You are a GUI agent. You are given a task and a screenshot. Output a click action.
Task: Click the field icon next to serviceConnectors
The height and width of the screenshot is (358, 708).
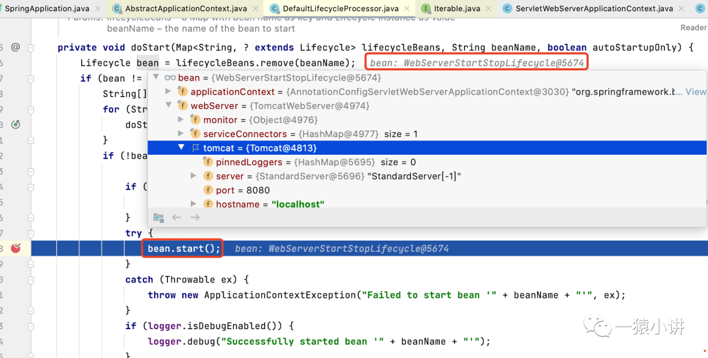pyautogui.click(x=195, y=134)
